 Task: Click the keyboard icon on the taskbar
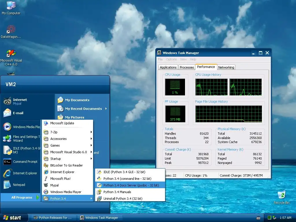coord(258,218)
